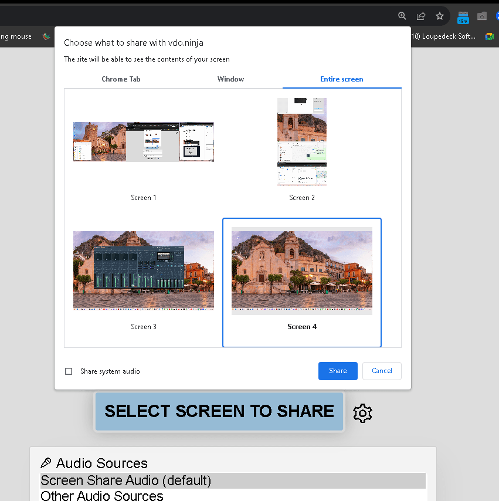Click the gray drive extension icon

(x=482, y=16)
